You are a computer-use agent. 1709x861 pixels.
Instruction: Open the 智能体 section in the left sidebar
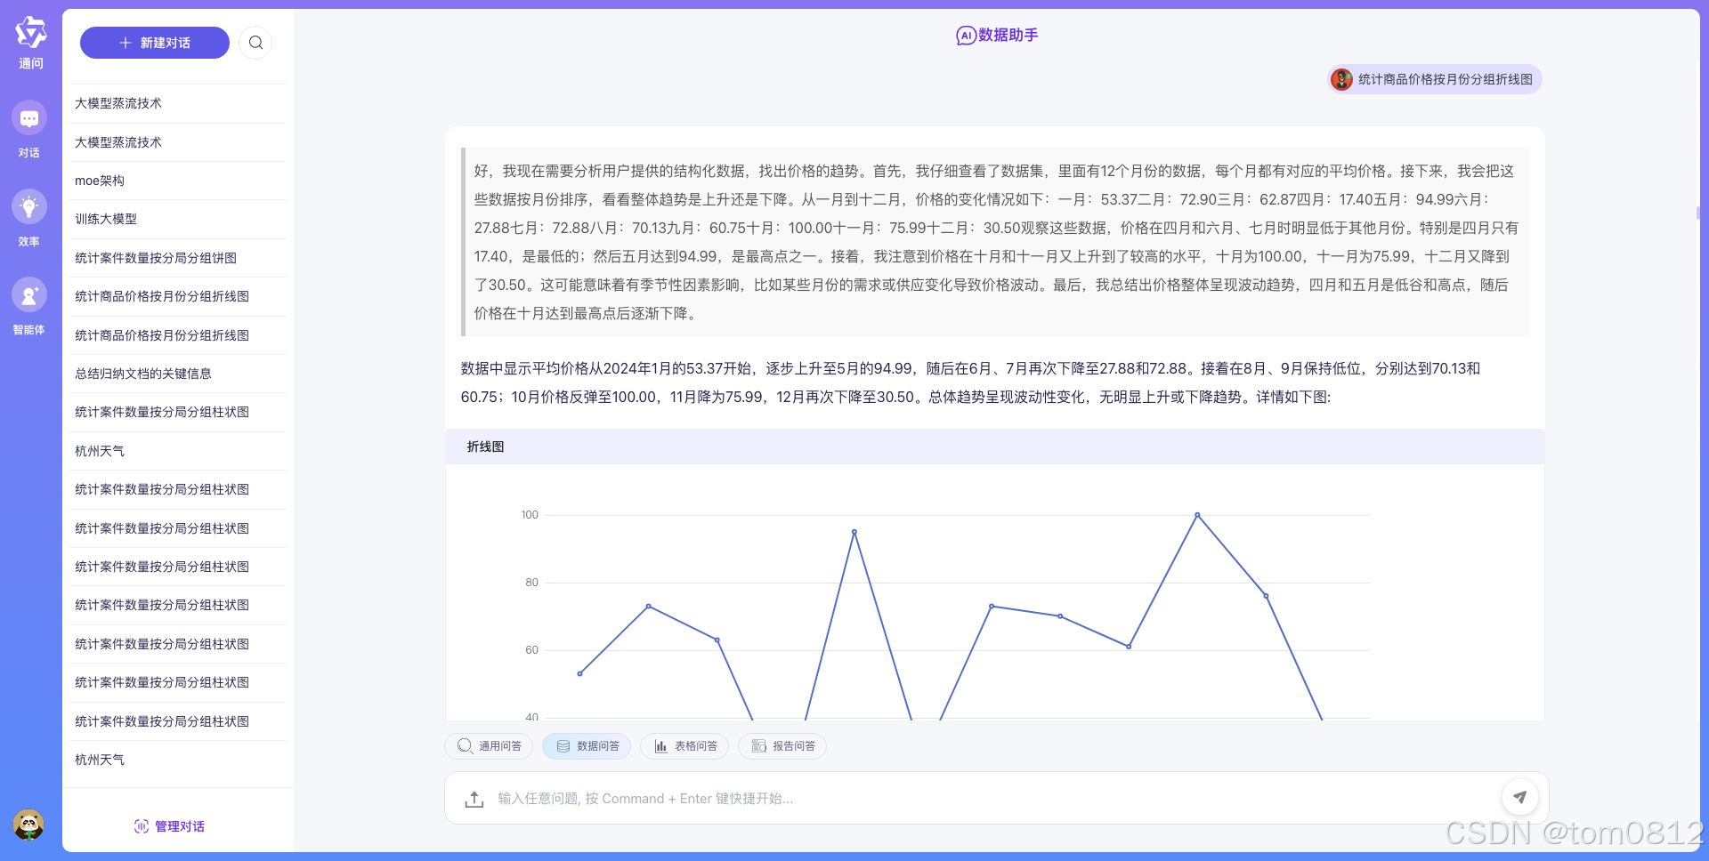(x=29, y=306)
